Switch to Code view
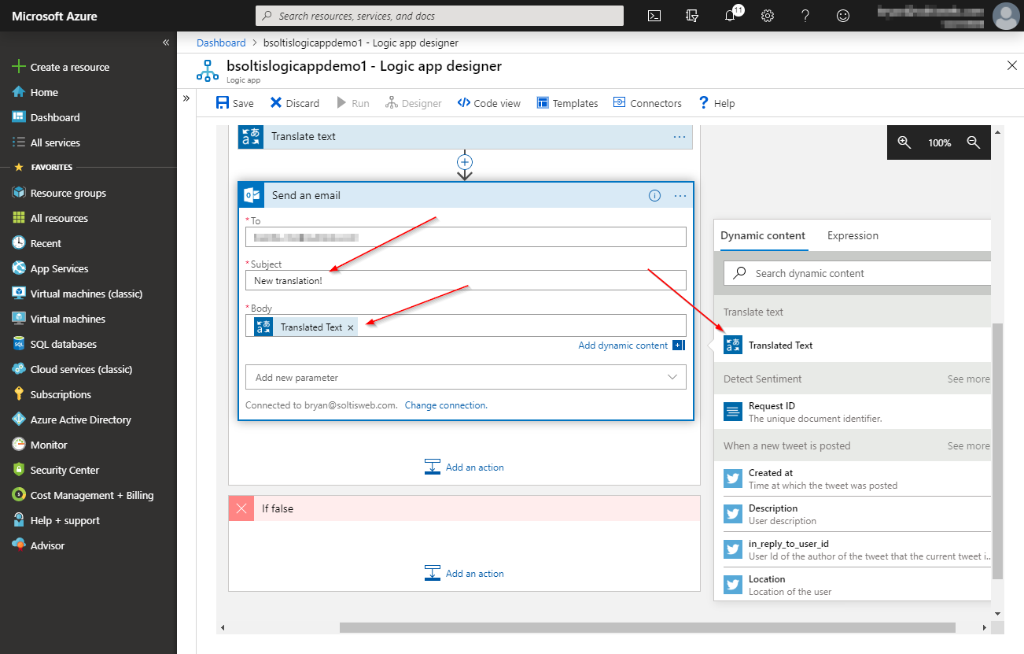Image resolution: width=1024 pixels, height=654 pixels. click(488, 103)
